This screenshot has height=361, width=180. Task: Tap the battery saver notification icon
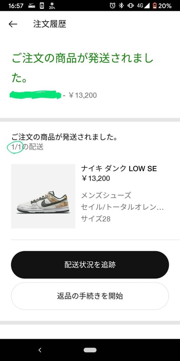pyautogui.click(x=52, y=6)
